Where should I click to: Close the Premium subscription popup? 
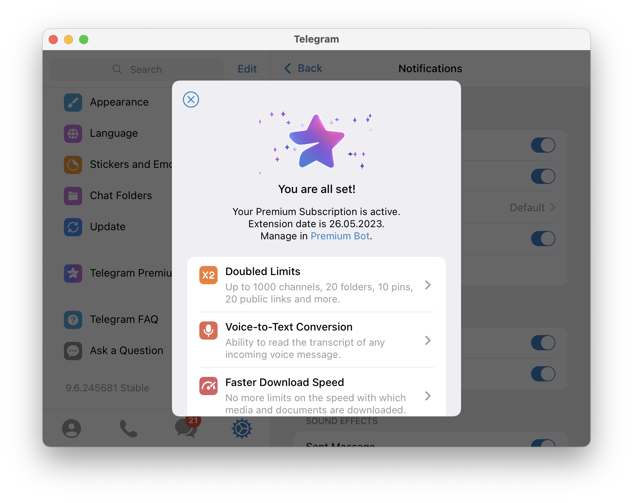click(191, 100)
